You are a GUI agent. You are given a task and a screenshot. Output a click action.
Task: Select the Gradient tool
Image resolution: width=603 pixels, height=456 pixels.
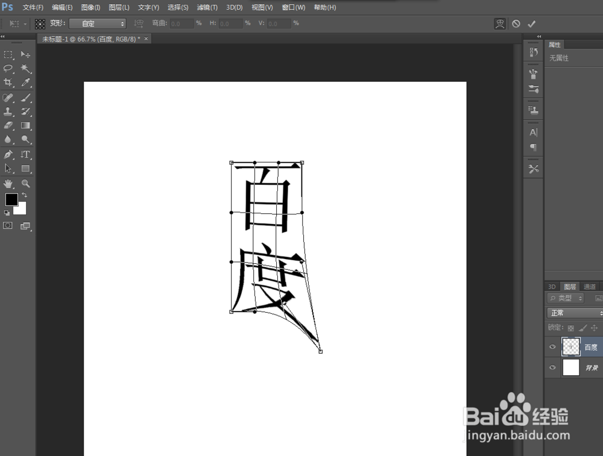[25, 125]
